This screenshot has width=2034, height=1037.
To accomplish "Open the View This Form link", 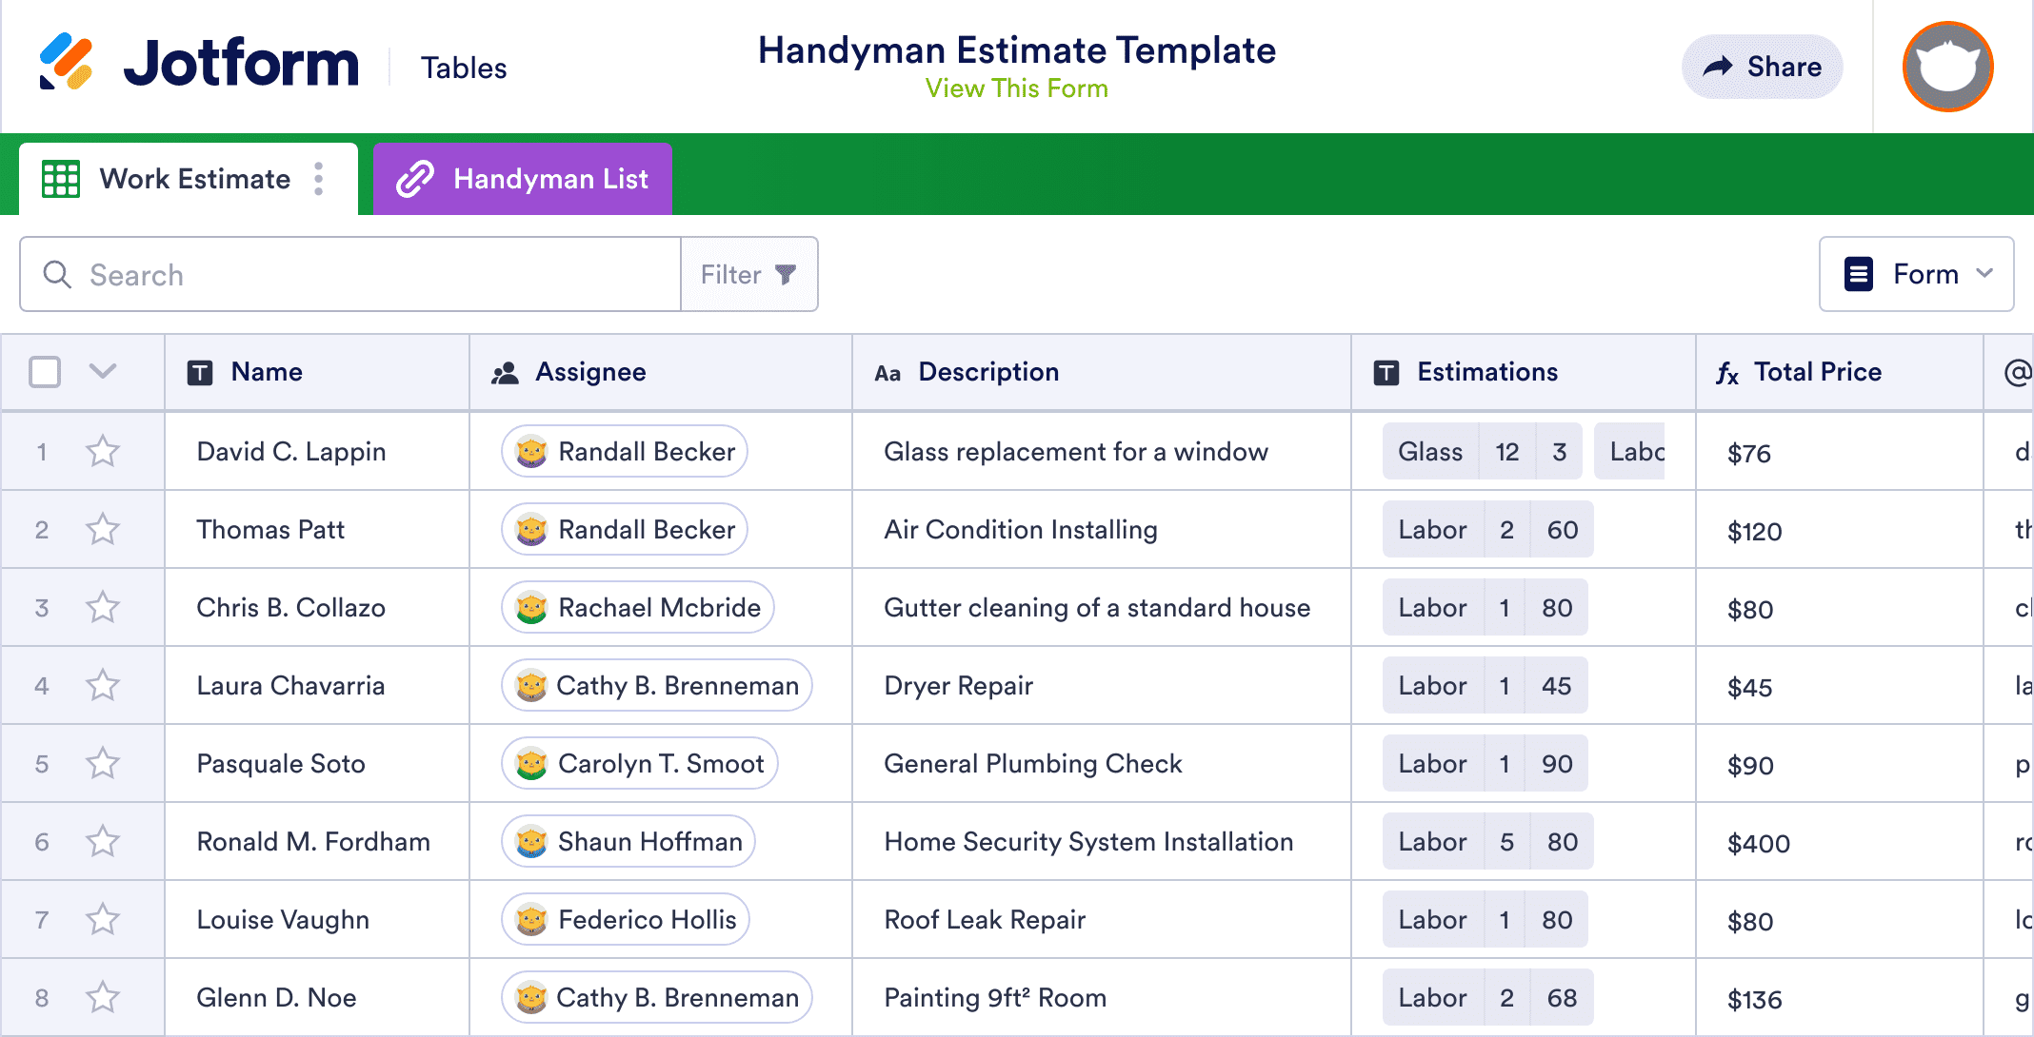I will [x=1016, y=88].
